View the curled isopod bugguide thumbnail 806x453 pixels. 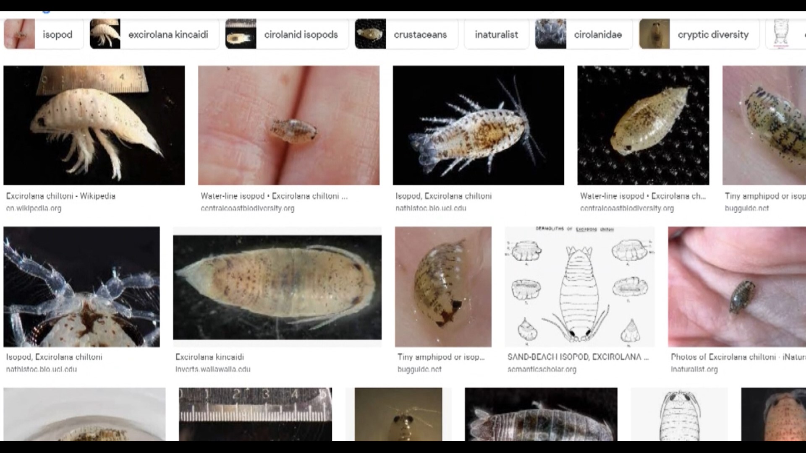click(443, 287)
